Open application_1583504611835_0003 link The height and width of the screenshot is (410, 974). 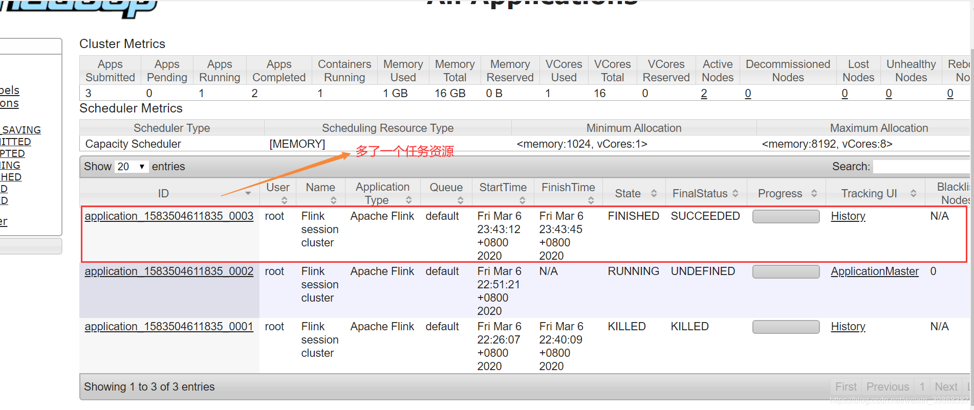coord(169,216)
